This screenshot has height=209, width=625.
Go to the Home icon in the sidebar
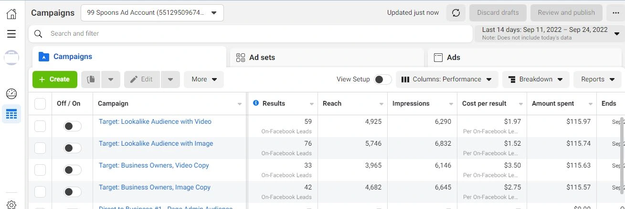[x=11, y=14]
